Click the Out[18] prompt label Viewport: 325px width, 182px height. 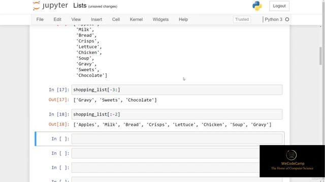pos(59,124)
